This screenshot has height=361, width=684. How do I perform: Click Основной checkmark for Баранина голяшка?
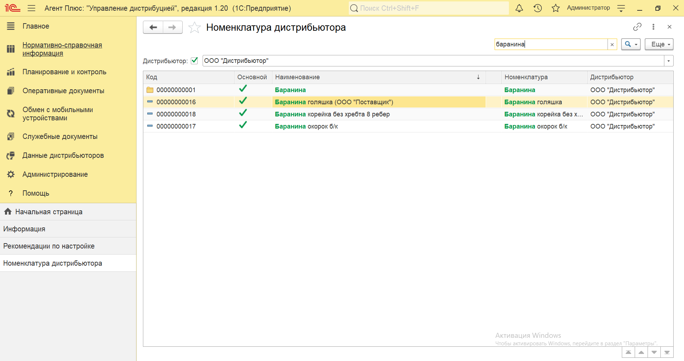coord(243,101)
